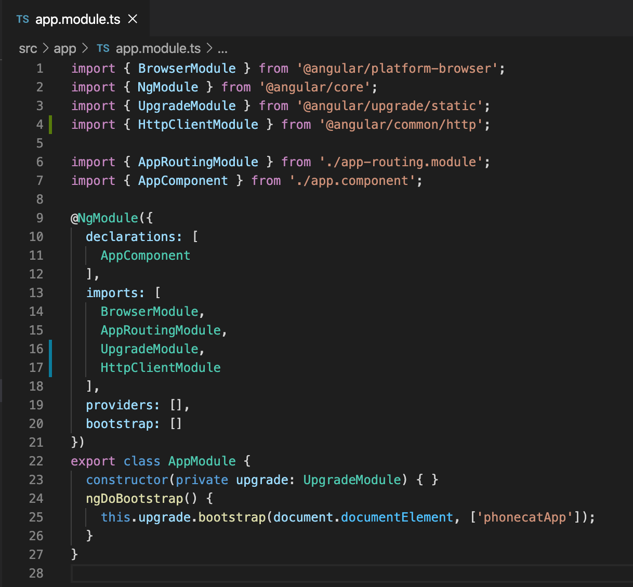Click HttpClientModule in the line 4 import
Viewport: 633px width, 587px height.
[x=198, y=125]
